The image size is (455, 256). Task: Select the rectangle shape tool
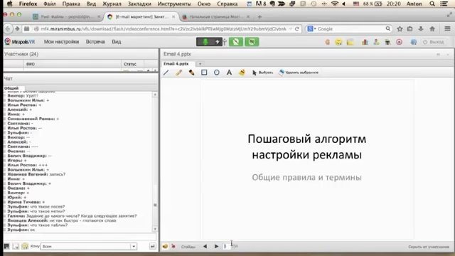tap(204, 73)
